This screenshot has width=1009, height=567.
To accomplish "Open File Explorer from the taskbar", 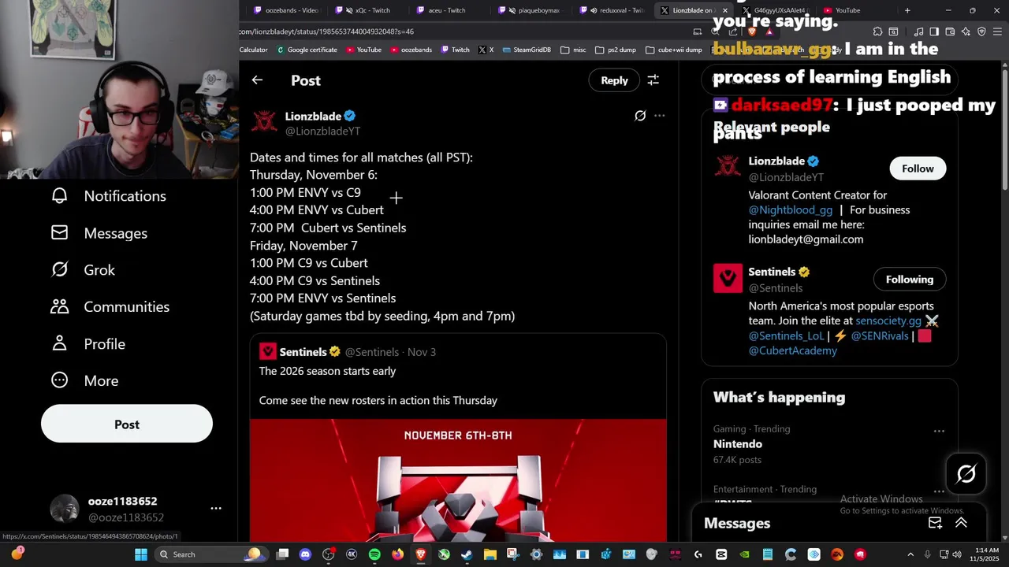I will tap(490, 554).
